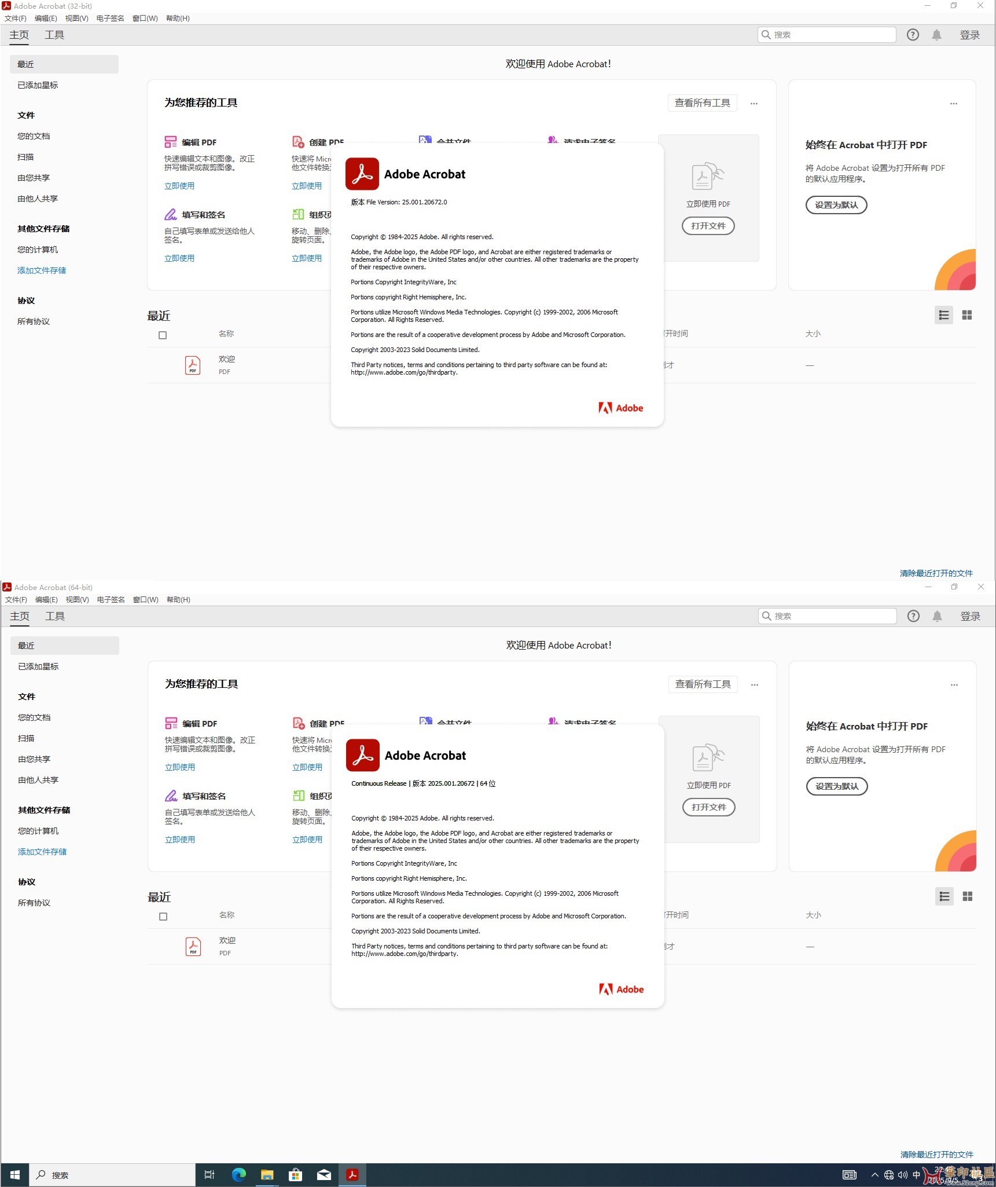996x1187 pixels.
Task: Select 您的计算机 in 64-bit sidebar
Action: click(38, 831)
